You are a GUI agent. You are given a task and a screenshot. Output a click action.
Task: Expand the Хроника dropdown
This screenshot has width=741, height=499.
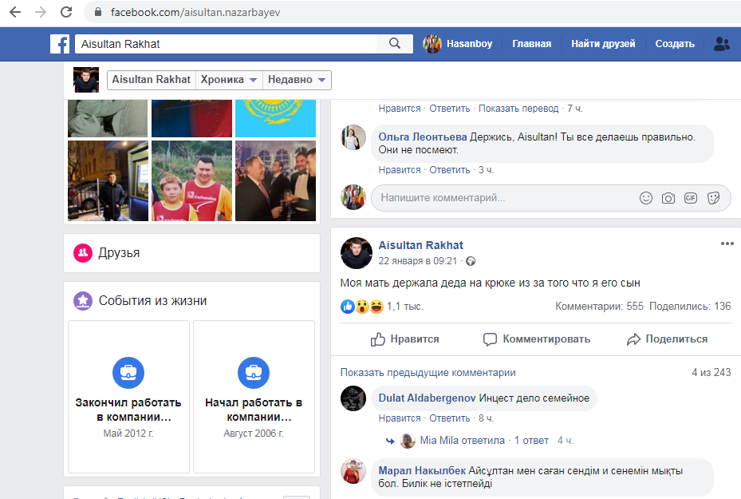230,80
